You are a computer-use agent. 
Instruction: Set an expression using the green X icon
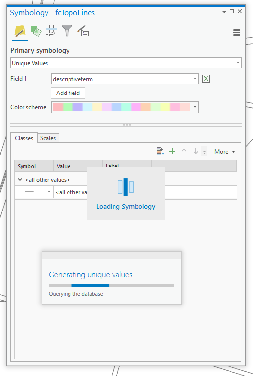(206, 79)
